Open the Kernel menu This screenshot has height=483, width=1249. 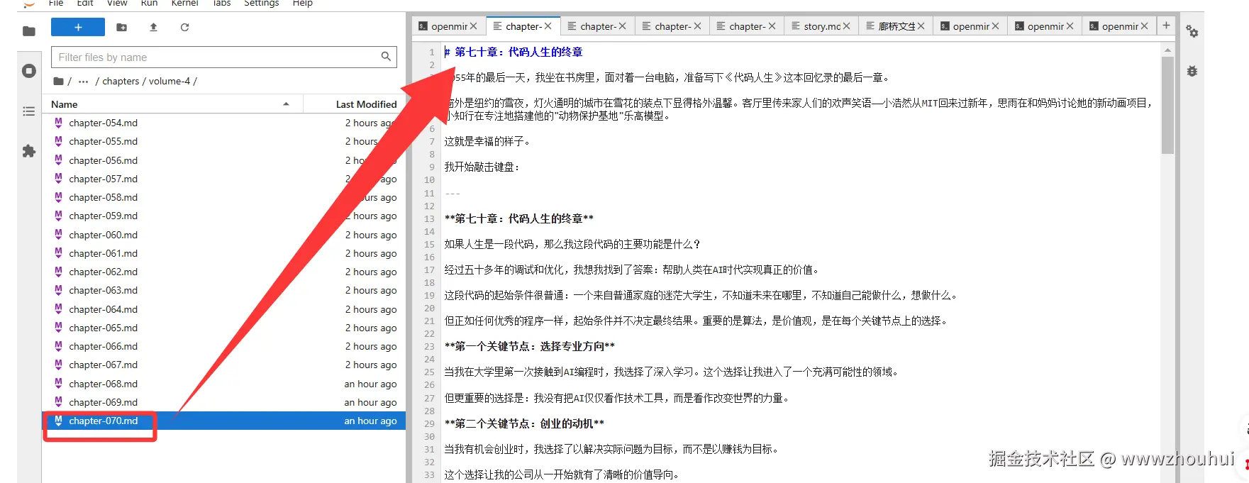coord(184,3)
